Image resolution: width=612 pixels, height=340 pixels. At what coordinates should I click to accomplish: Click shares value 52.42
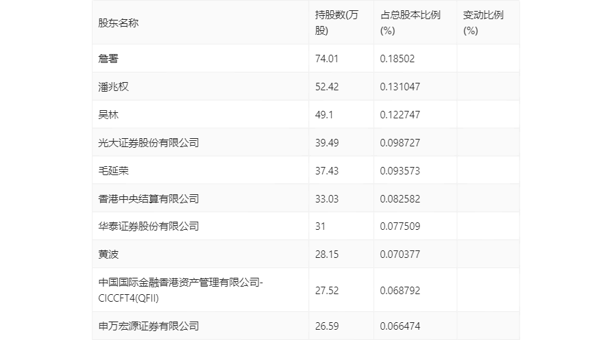(x=327, y=87)
